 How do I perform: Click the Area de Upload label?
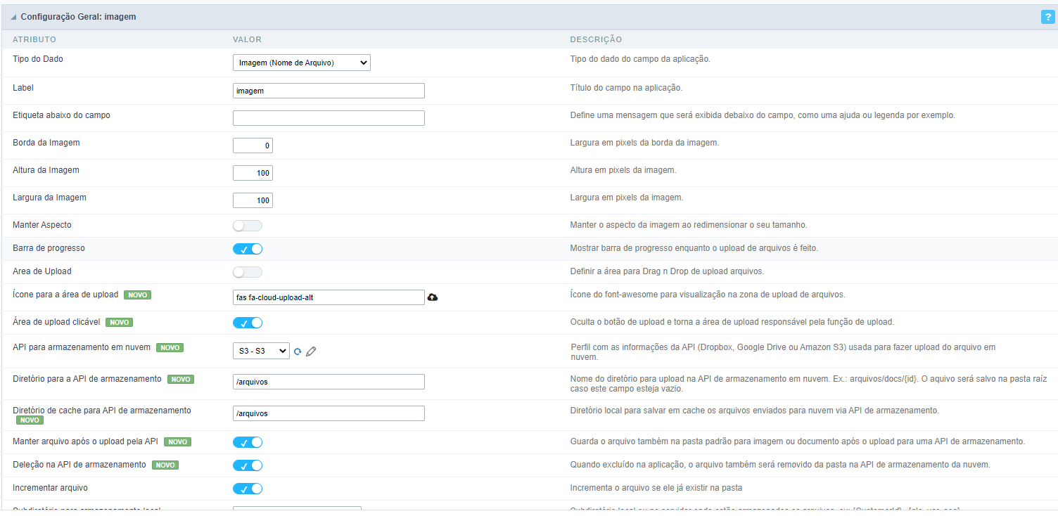[x=42, y=271]
